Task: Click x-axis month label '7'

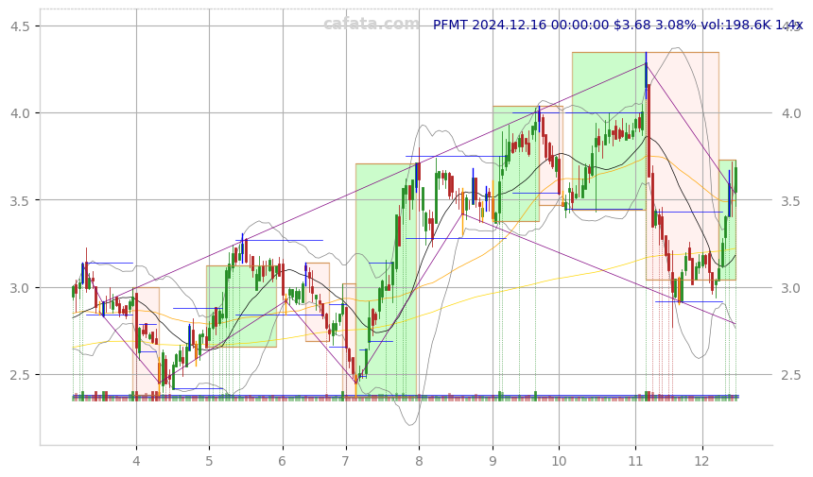Action: coord(345,461)
